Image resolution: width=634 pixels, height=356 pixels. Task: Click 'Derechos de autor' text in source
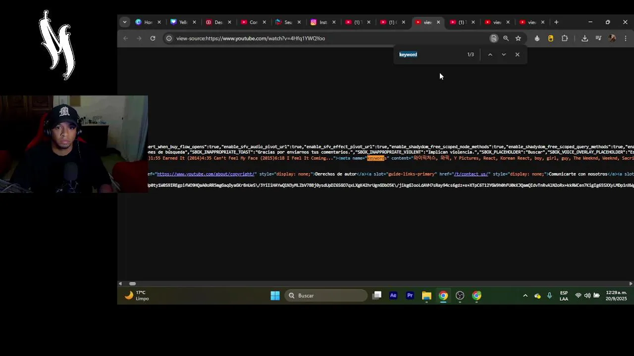[336, 174]
